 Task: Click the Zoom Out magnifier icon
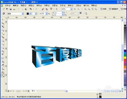[x=78, y=9]
